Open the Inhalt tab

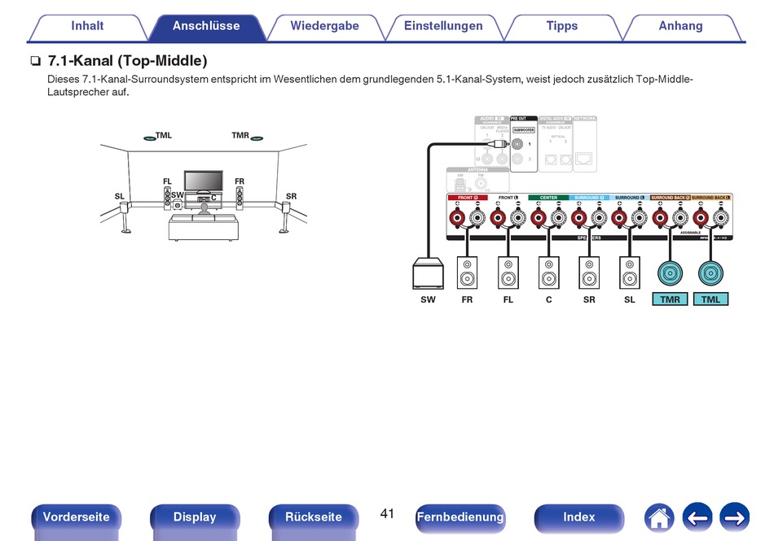87,27
